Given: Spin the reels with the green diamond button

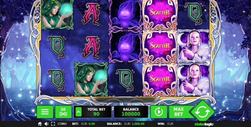Looking at the screenshot, I should [x=202, y=112].
